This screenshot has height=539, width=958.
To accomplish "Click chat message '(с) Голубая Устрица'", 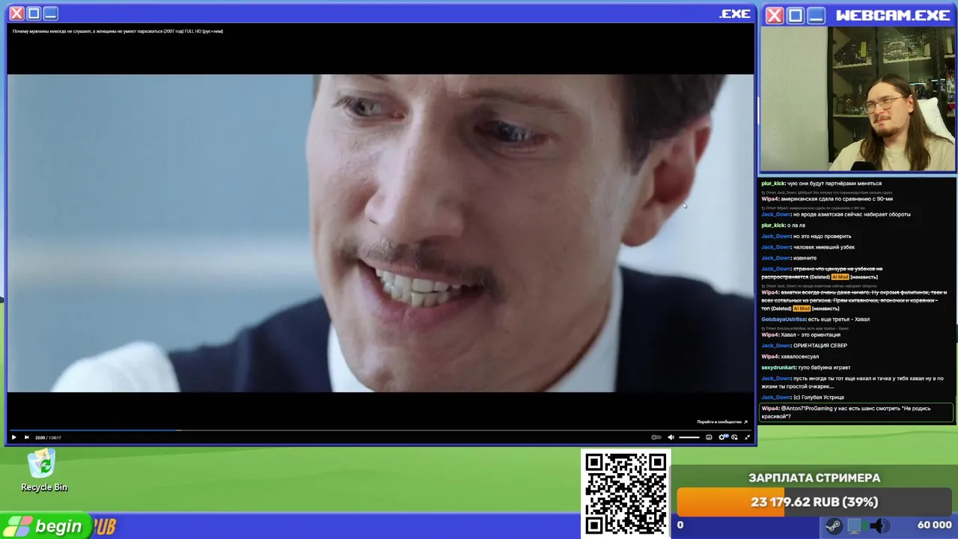I will [819, 397].
